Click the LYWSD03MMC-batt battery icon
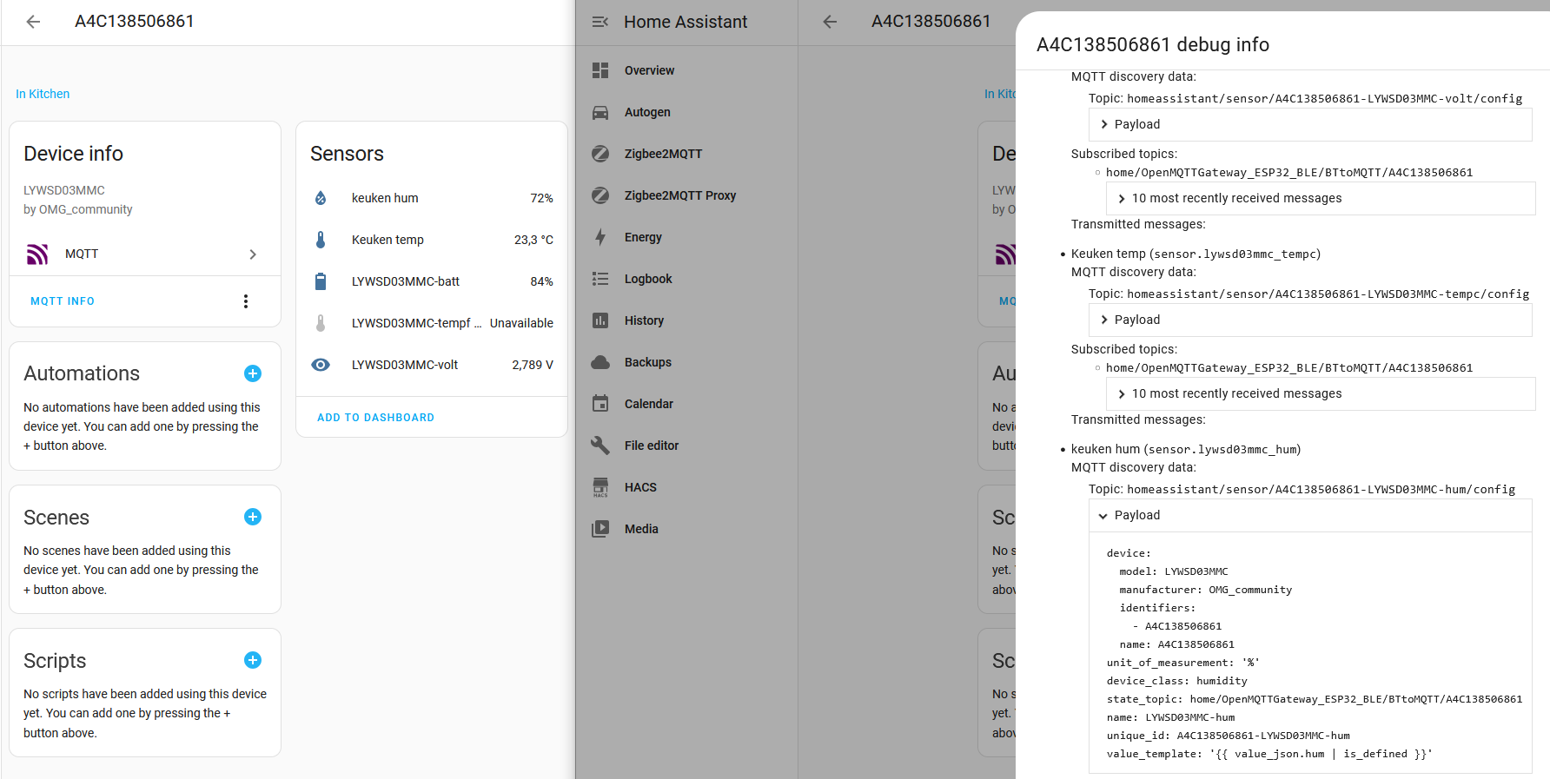The image size is (1550, 779). coord(321,281)
